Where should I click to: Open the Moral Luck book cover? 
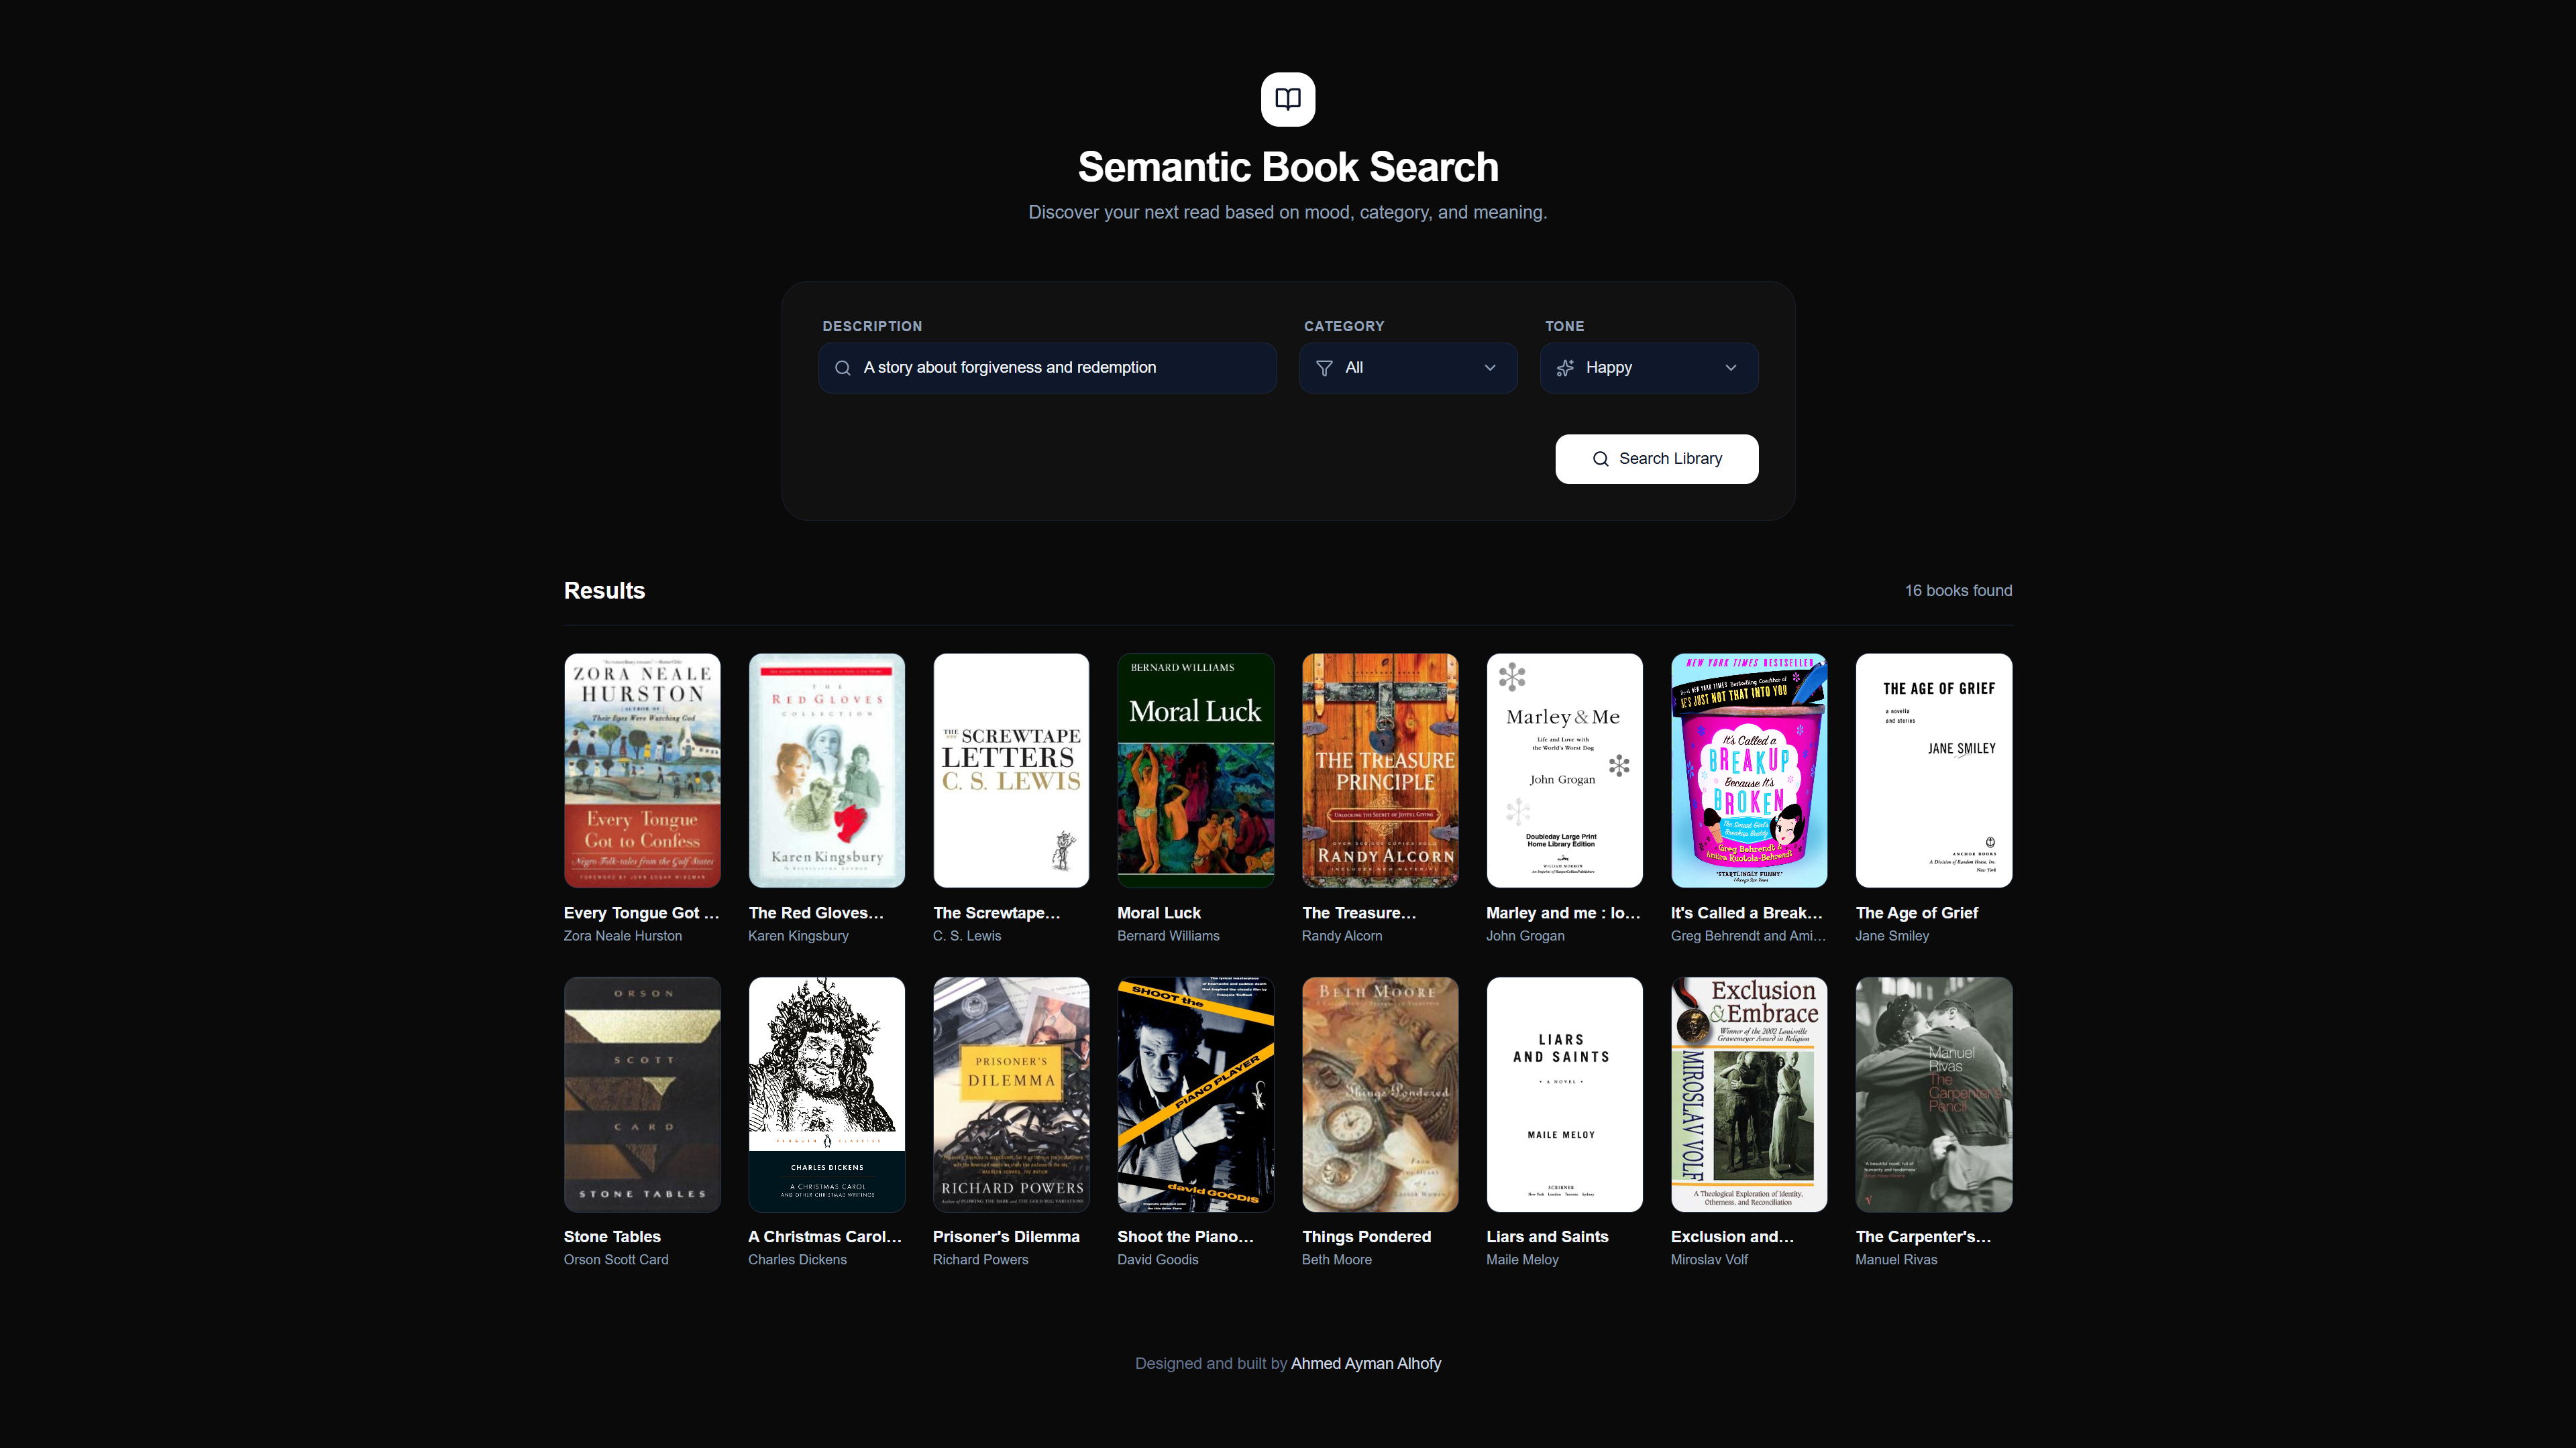(x=1195, y=770)
